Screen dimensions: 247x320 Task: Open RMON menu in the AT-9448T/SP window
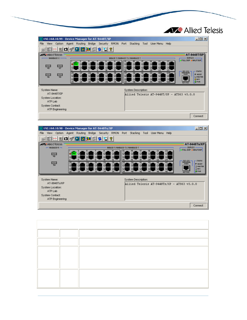(x=115, y=44)
